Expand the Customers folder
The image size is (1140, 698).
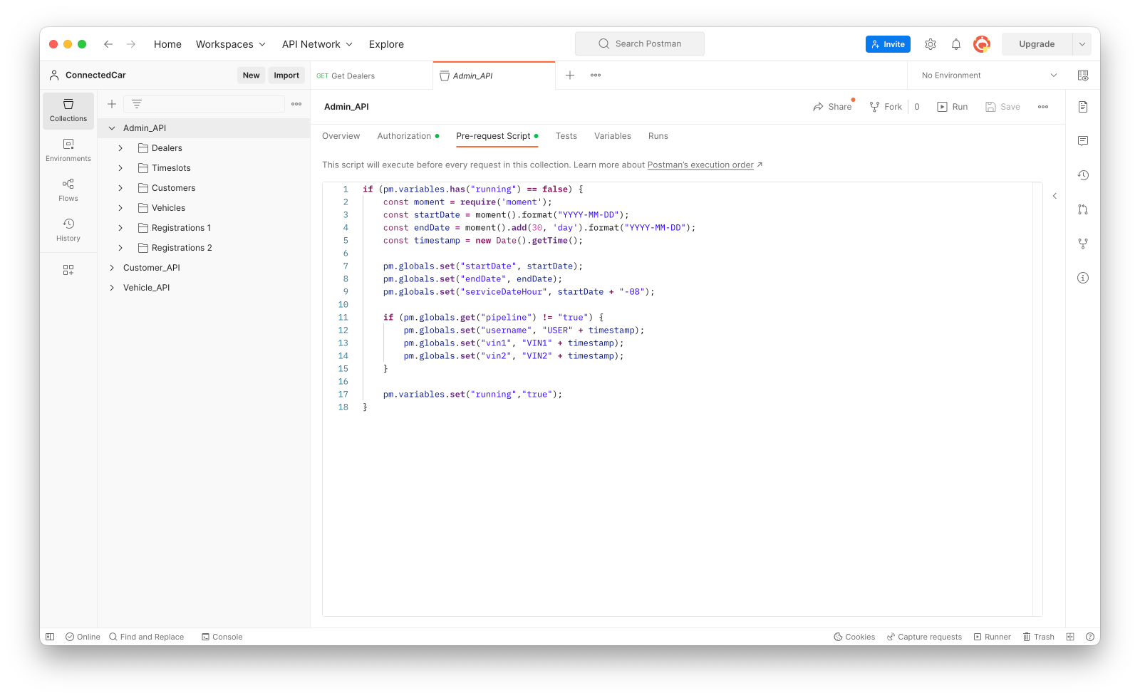[x=120, y=188]
